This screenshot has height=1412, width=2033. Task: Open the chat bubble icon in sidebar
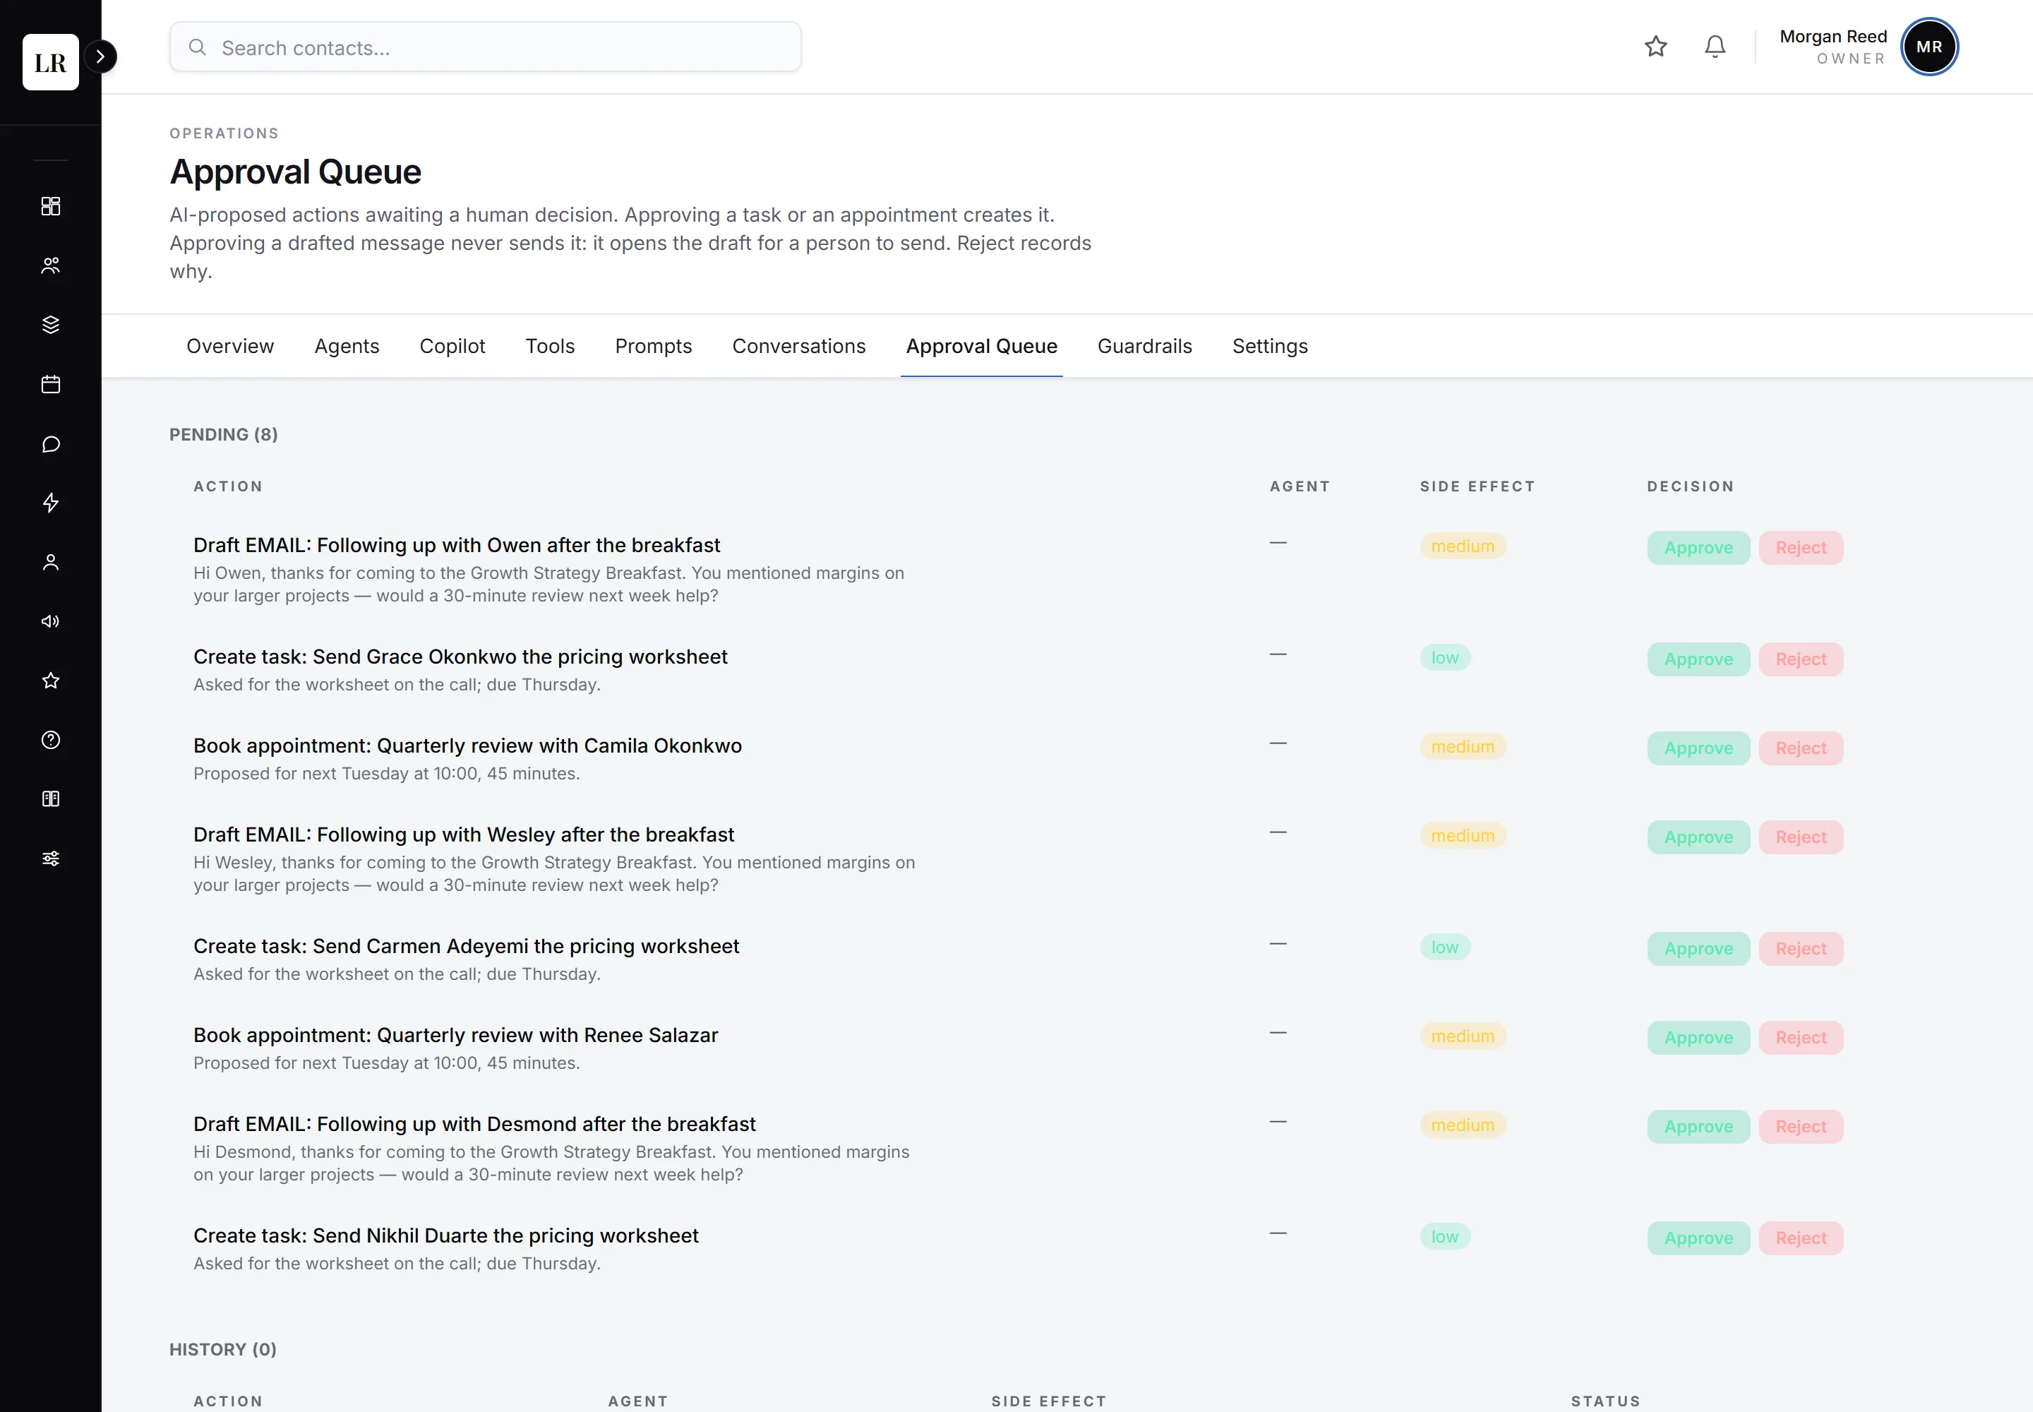pyautogui.click(x=50, y=443)
